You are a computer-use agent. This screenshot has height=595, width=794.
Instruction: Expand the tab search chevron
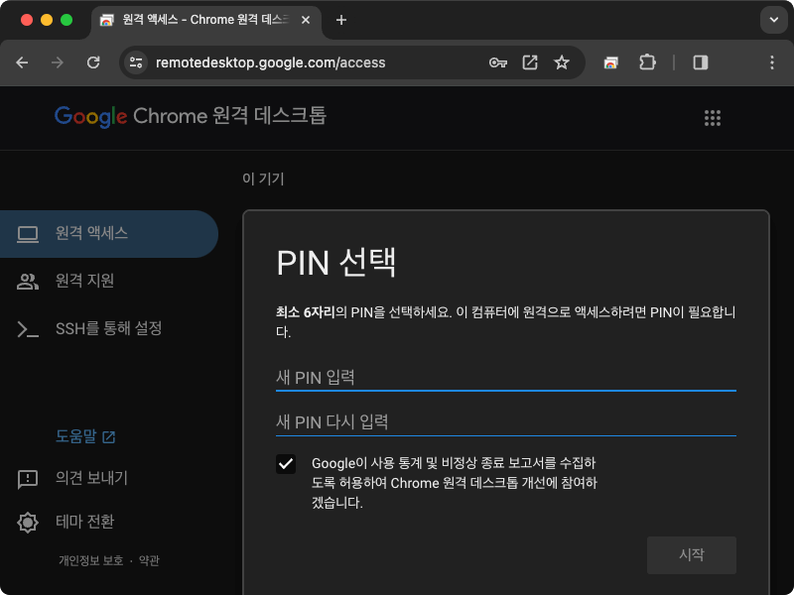pyautogui.click(x=772, y=20)
